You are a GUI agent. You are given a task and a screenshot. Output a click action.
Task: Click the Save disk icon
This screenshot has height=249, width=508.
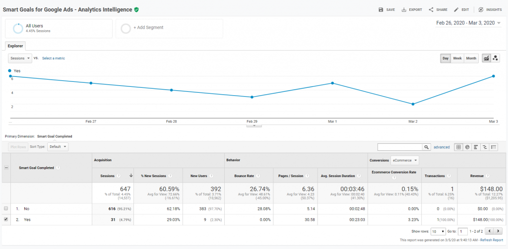(x=381, y=10)
